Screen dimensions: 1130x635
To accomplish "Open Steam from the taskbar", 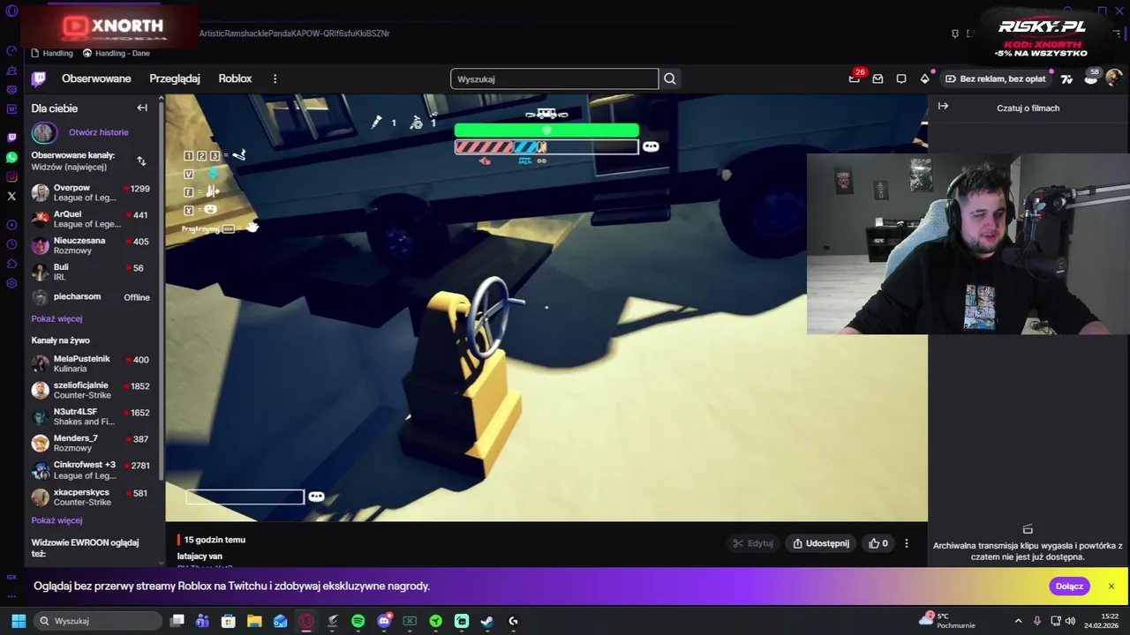I will [487, 621].
